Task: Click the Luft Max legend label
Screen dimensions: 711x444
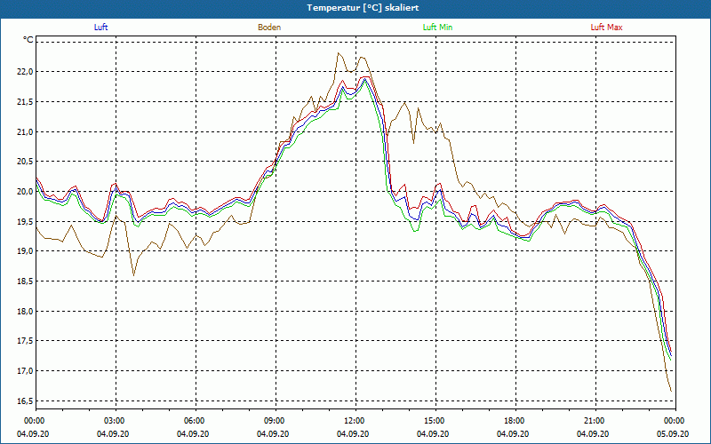Action: (x=606, y=28)
